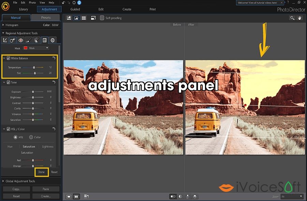Select the Crop and Straighten tool
This screenshot has height=201, width=307.
[5, 40]
